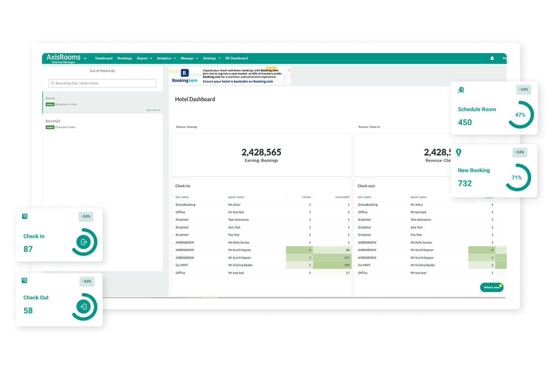The width and height of the screenshot is (554, 369).
Task: Go to the Bookings menu item
Action: coord(125,58)
